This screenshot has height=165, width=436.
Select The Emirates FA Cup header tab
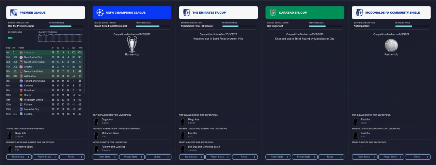point(219,13)
